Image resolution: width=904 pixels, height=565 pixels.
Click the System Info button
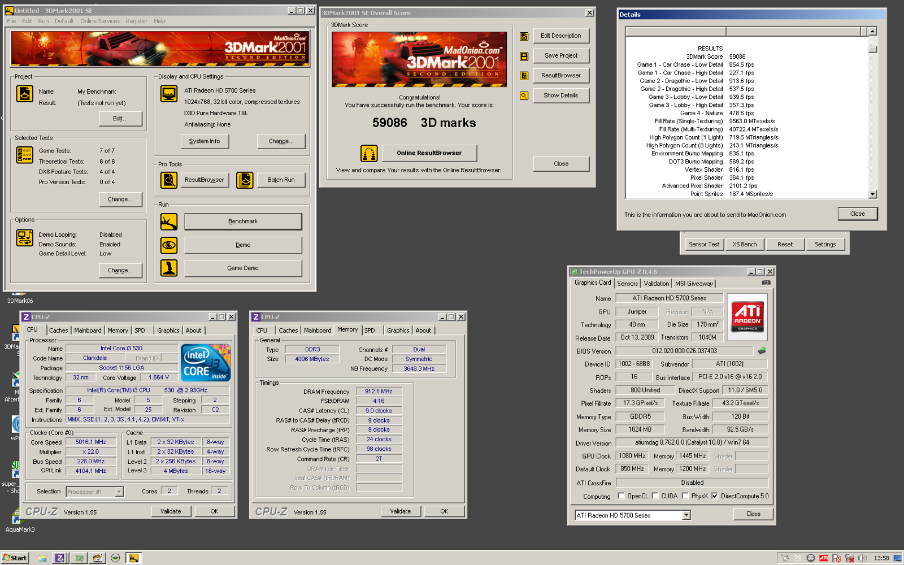point(205,141)
